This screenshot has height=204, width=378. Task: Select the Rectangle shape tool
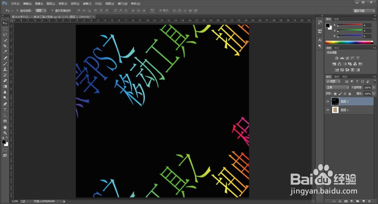(x=5, y=121)
